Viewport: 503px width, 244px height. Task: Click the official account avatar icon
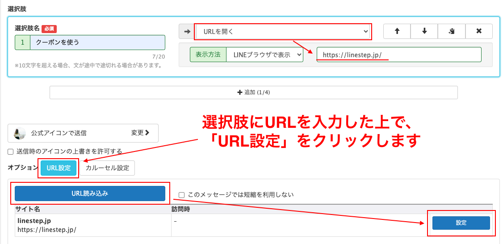click(20, 133)
